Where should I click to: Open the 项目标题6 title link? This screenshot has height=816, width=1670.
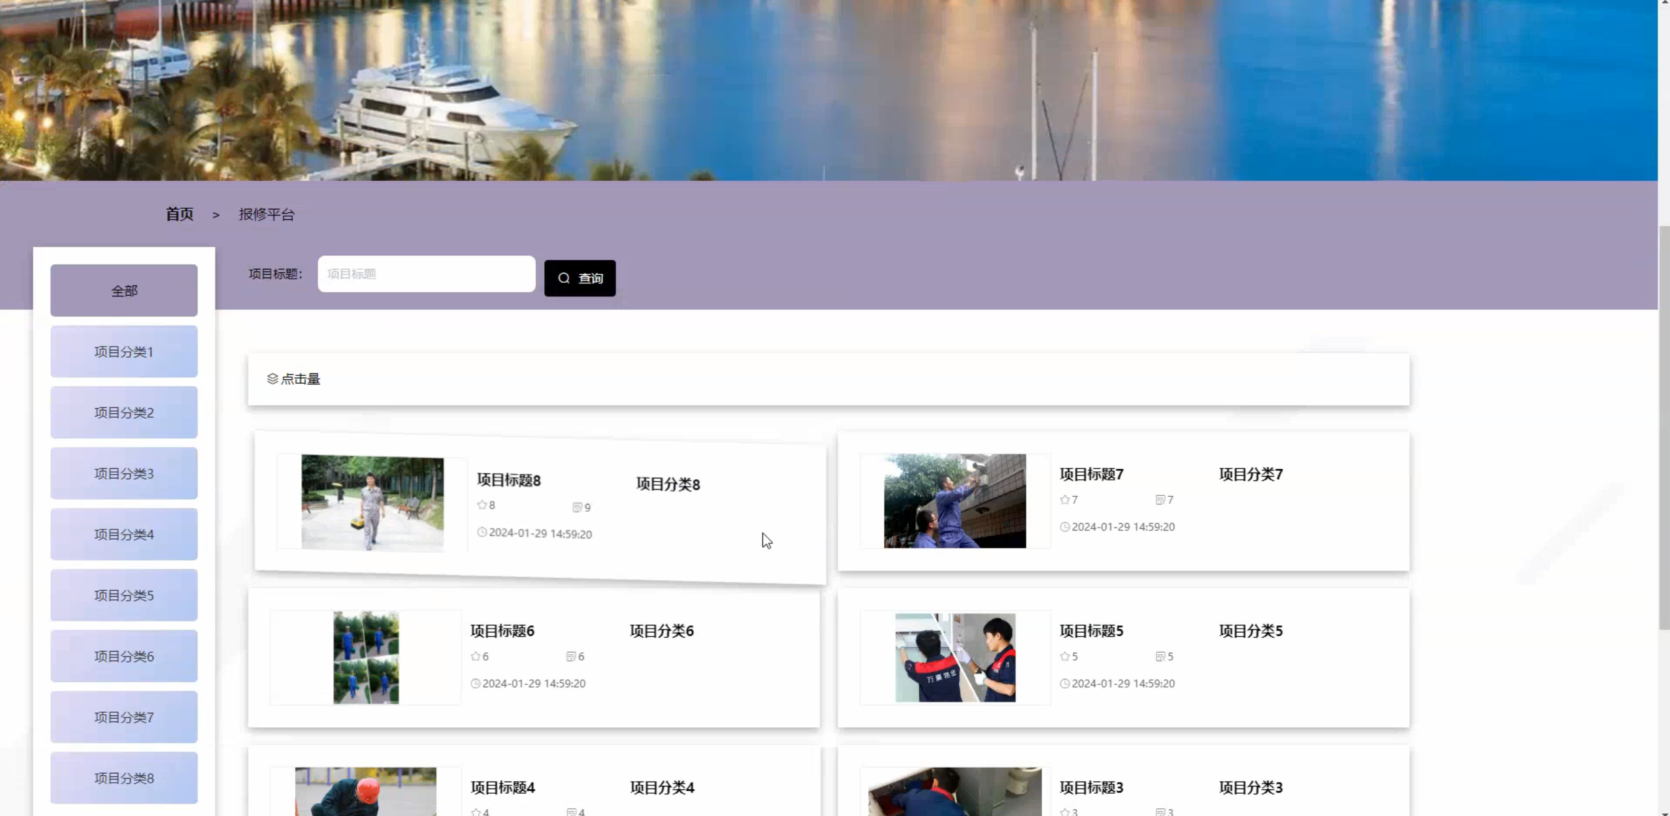502,631
